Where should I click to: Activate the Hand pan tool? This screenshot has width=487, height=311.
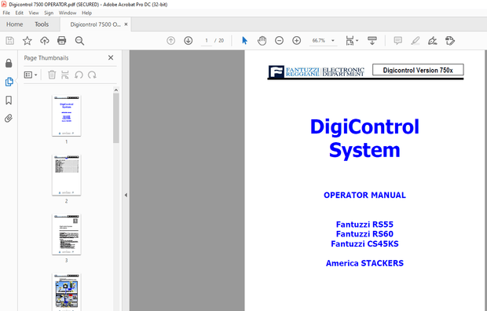262,40
